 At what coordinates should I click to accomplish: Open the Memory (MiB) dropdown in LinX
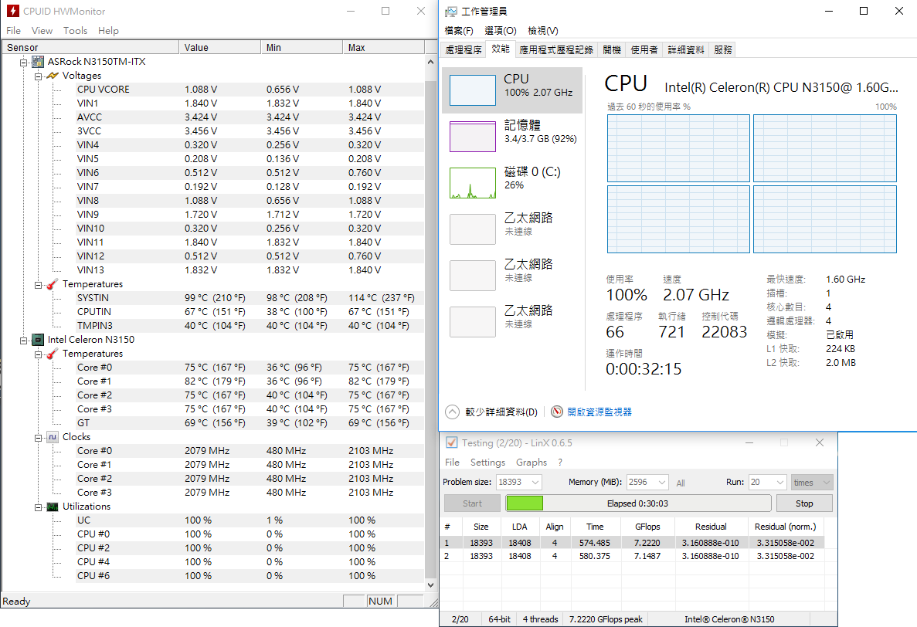[x=662, y=482]
